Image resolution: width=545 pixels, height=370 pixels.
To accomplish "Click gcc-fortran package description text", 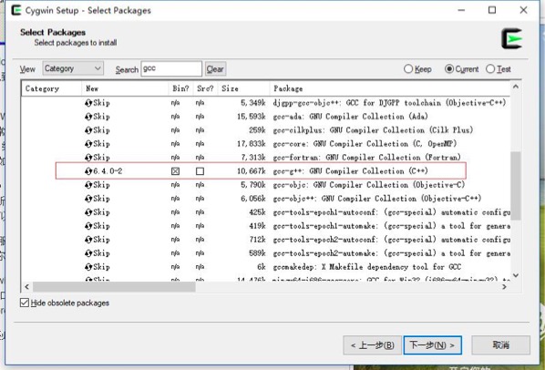I will (x=366, y=158).
